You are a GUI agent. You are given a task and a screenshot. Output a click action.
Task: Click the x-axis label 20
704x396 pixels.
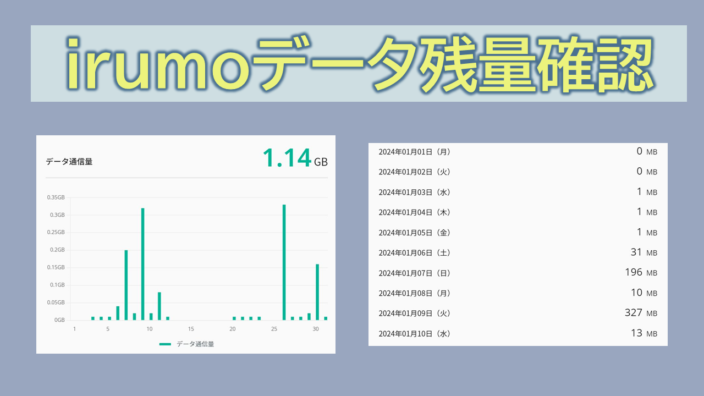[233, 329]
